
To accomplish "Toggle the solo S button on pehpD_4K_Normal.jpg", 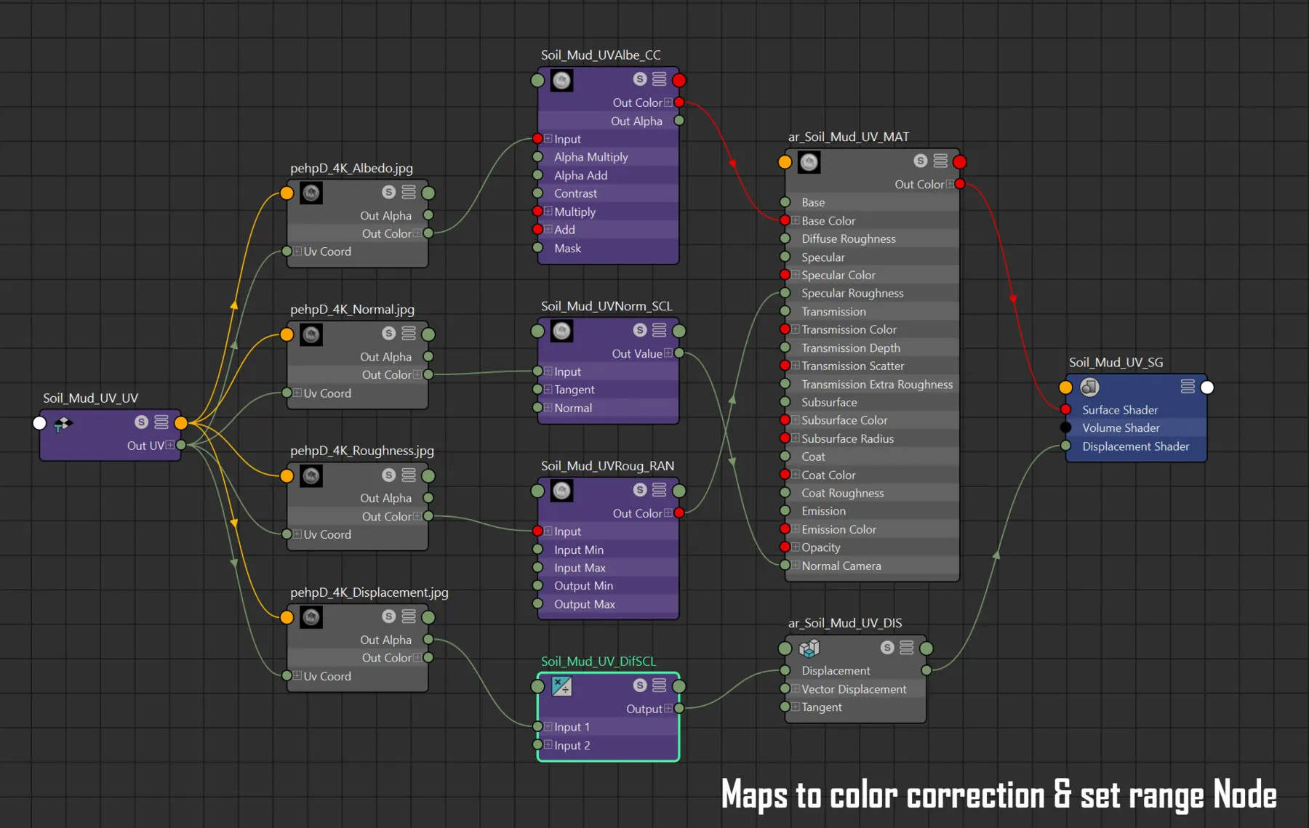I will click(389, 334).
